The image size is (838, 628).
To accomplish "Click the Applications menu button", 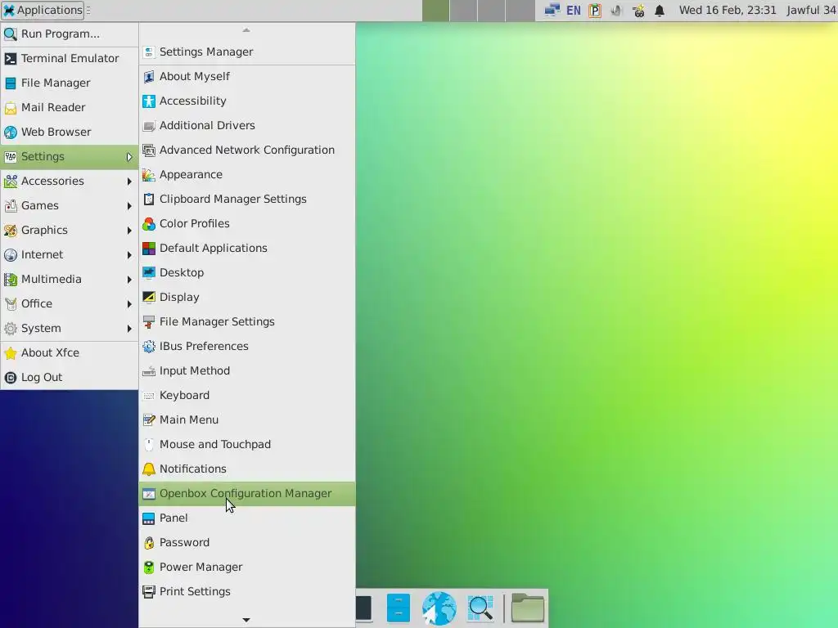I will [x=43, y=10].
